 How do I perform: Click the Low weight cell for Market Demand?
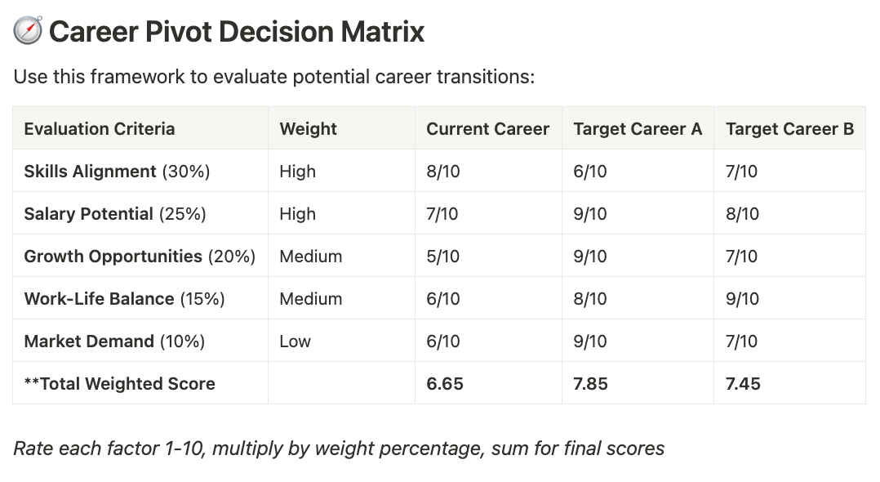(x=295, y=341)
